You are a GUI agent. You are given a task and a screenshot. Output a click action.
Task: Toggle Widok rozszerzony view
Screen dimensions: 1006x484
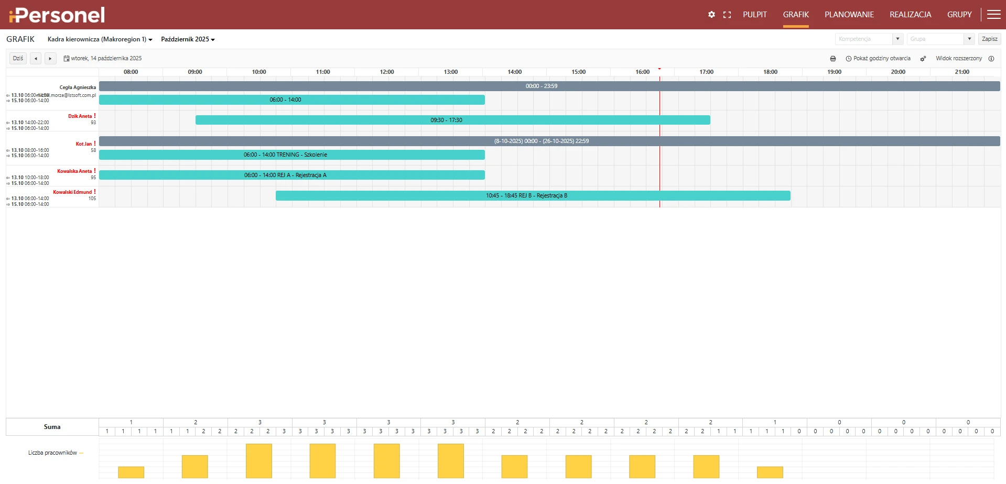(x=958, y=59)
